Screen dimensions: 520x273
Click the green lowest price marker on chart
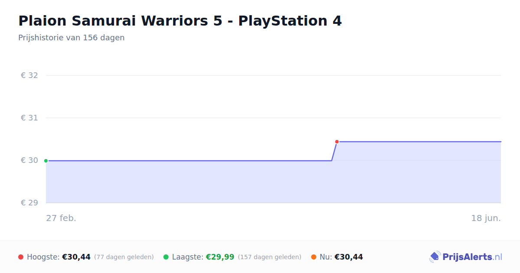coord(46,161)
